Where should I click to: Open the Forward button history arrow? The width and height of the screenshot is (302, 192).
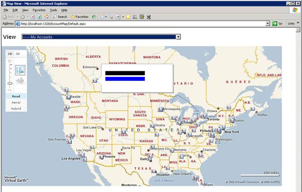[x=27, y=17]
